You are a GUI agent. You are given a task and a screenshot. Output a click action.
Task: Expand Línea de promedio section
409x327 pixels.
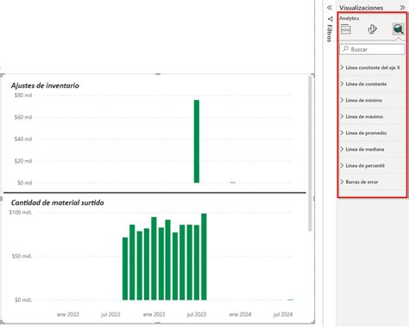pyautogui.click(x=372, y=133)
